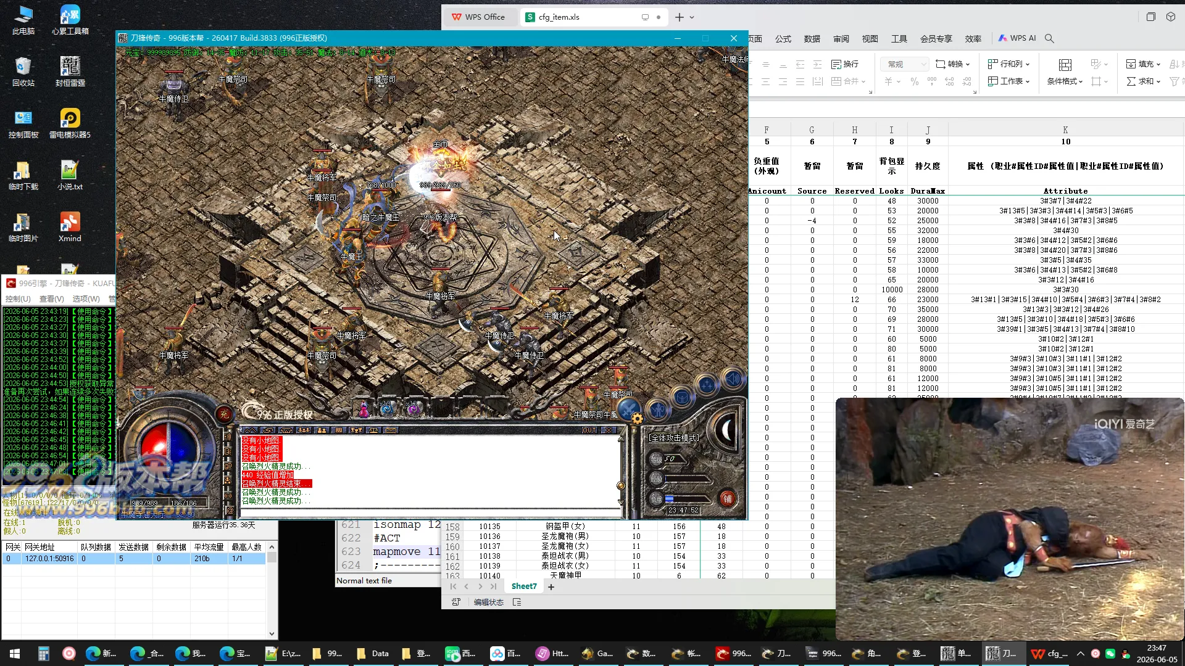Click the Windows Start button
The height and width of the screenshot is (666, 1185).
click(15, 654)
